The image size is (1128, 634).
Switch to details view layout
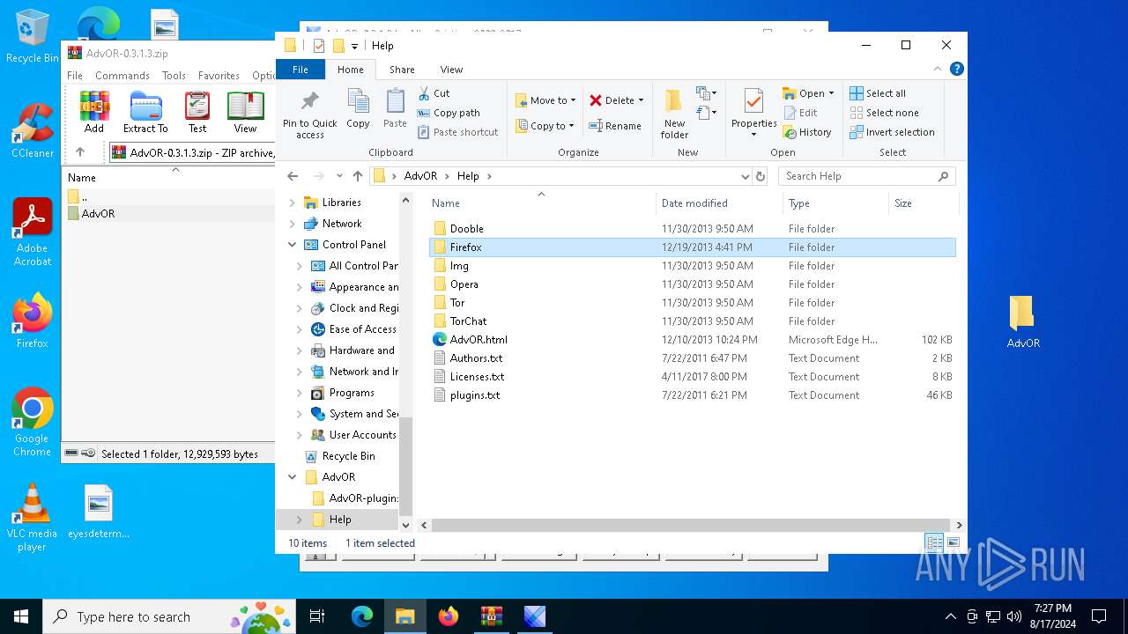coord(934,543)
